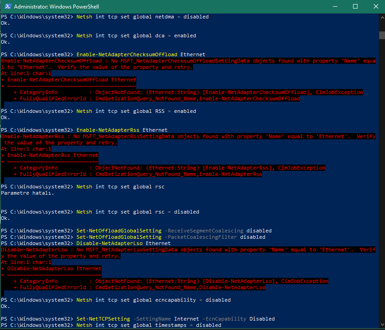Click the 'No MSFT_NetAdapterLsoSettingData objects found' error line

(x=188, y=250)
